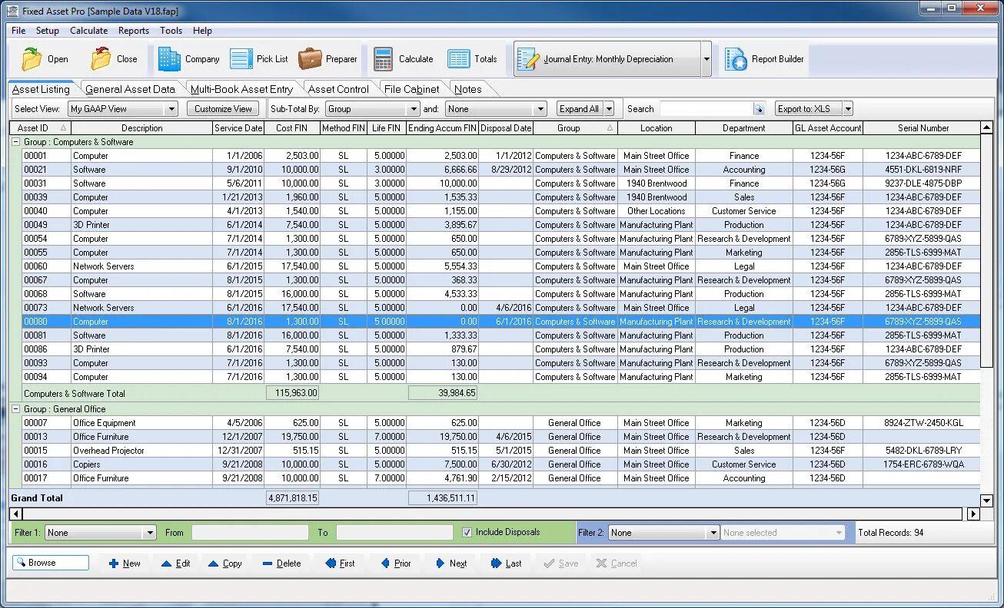The height and width of the screenshot is (608, 1004).
Task: Click the Preparer briefcase icon
Action: tap(310, 59)
